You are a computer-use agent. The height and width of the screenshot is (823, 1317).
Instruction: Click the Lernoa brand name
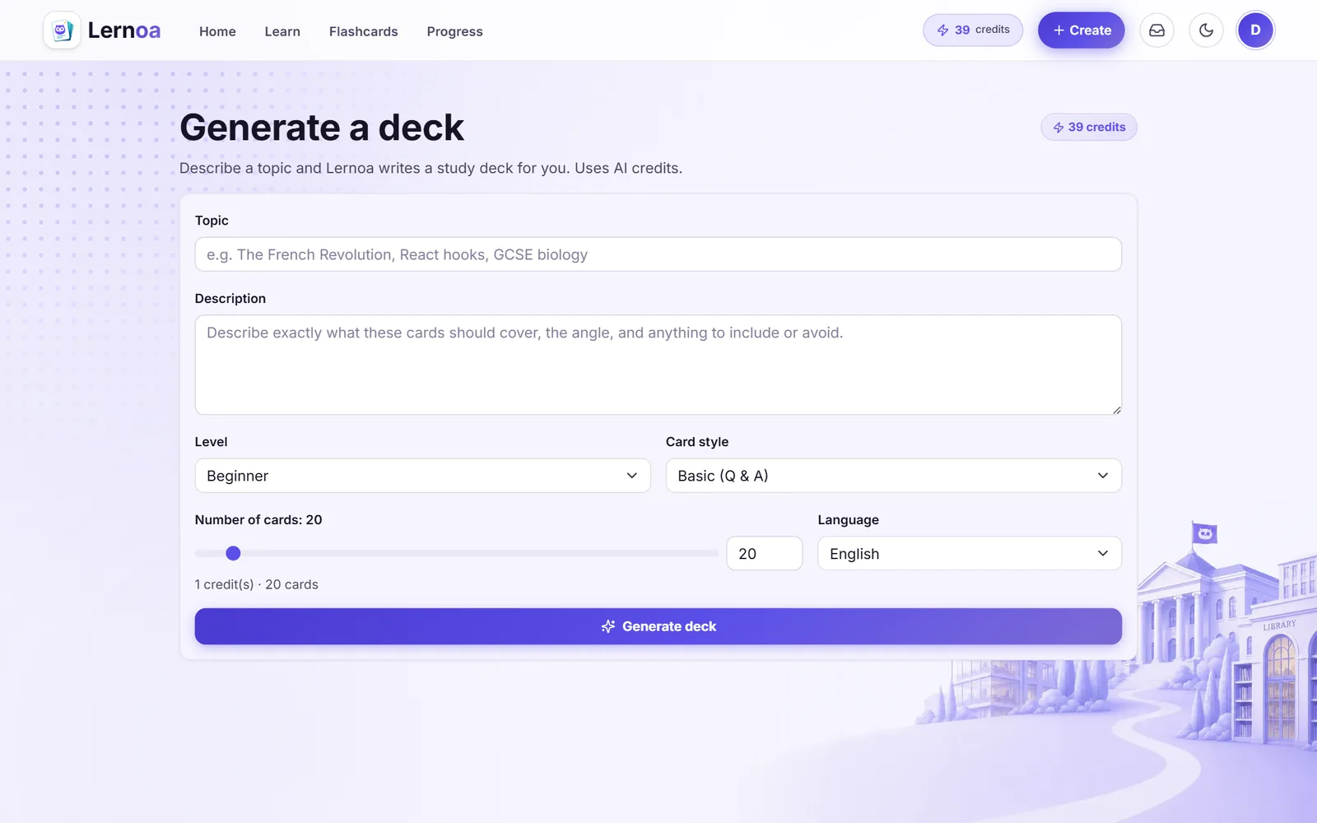pos(124,30)
